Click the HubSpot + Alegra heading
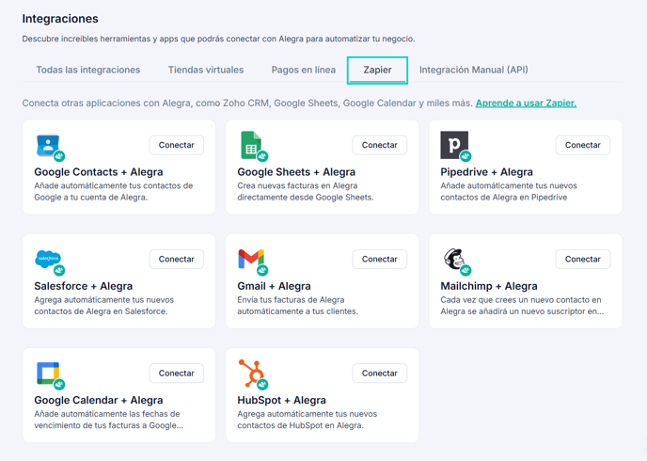 coord(282,400)
